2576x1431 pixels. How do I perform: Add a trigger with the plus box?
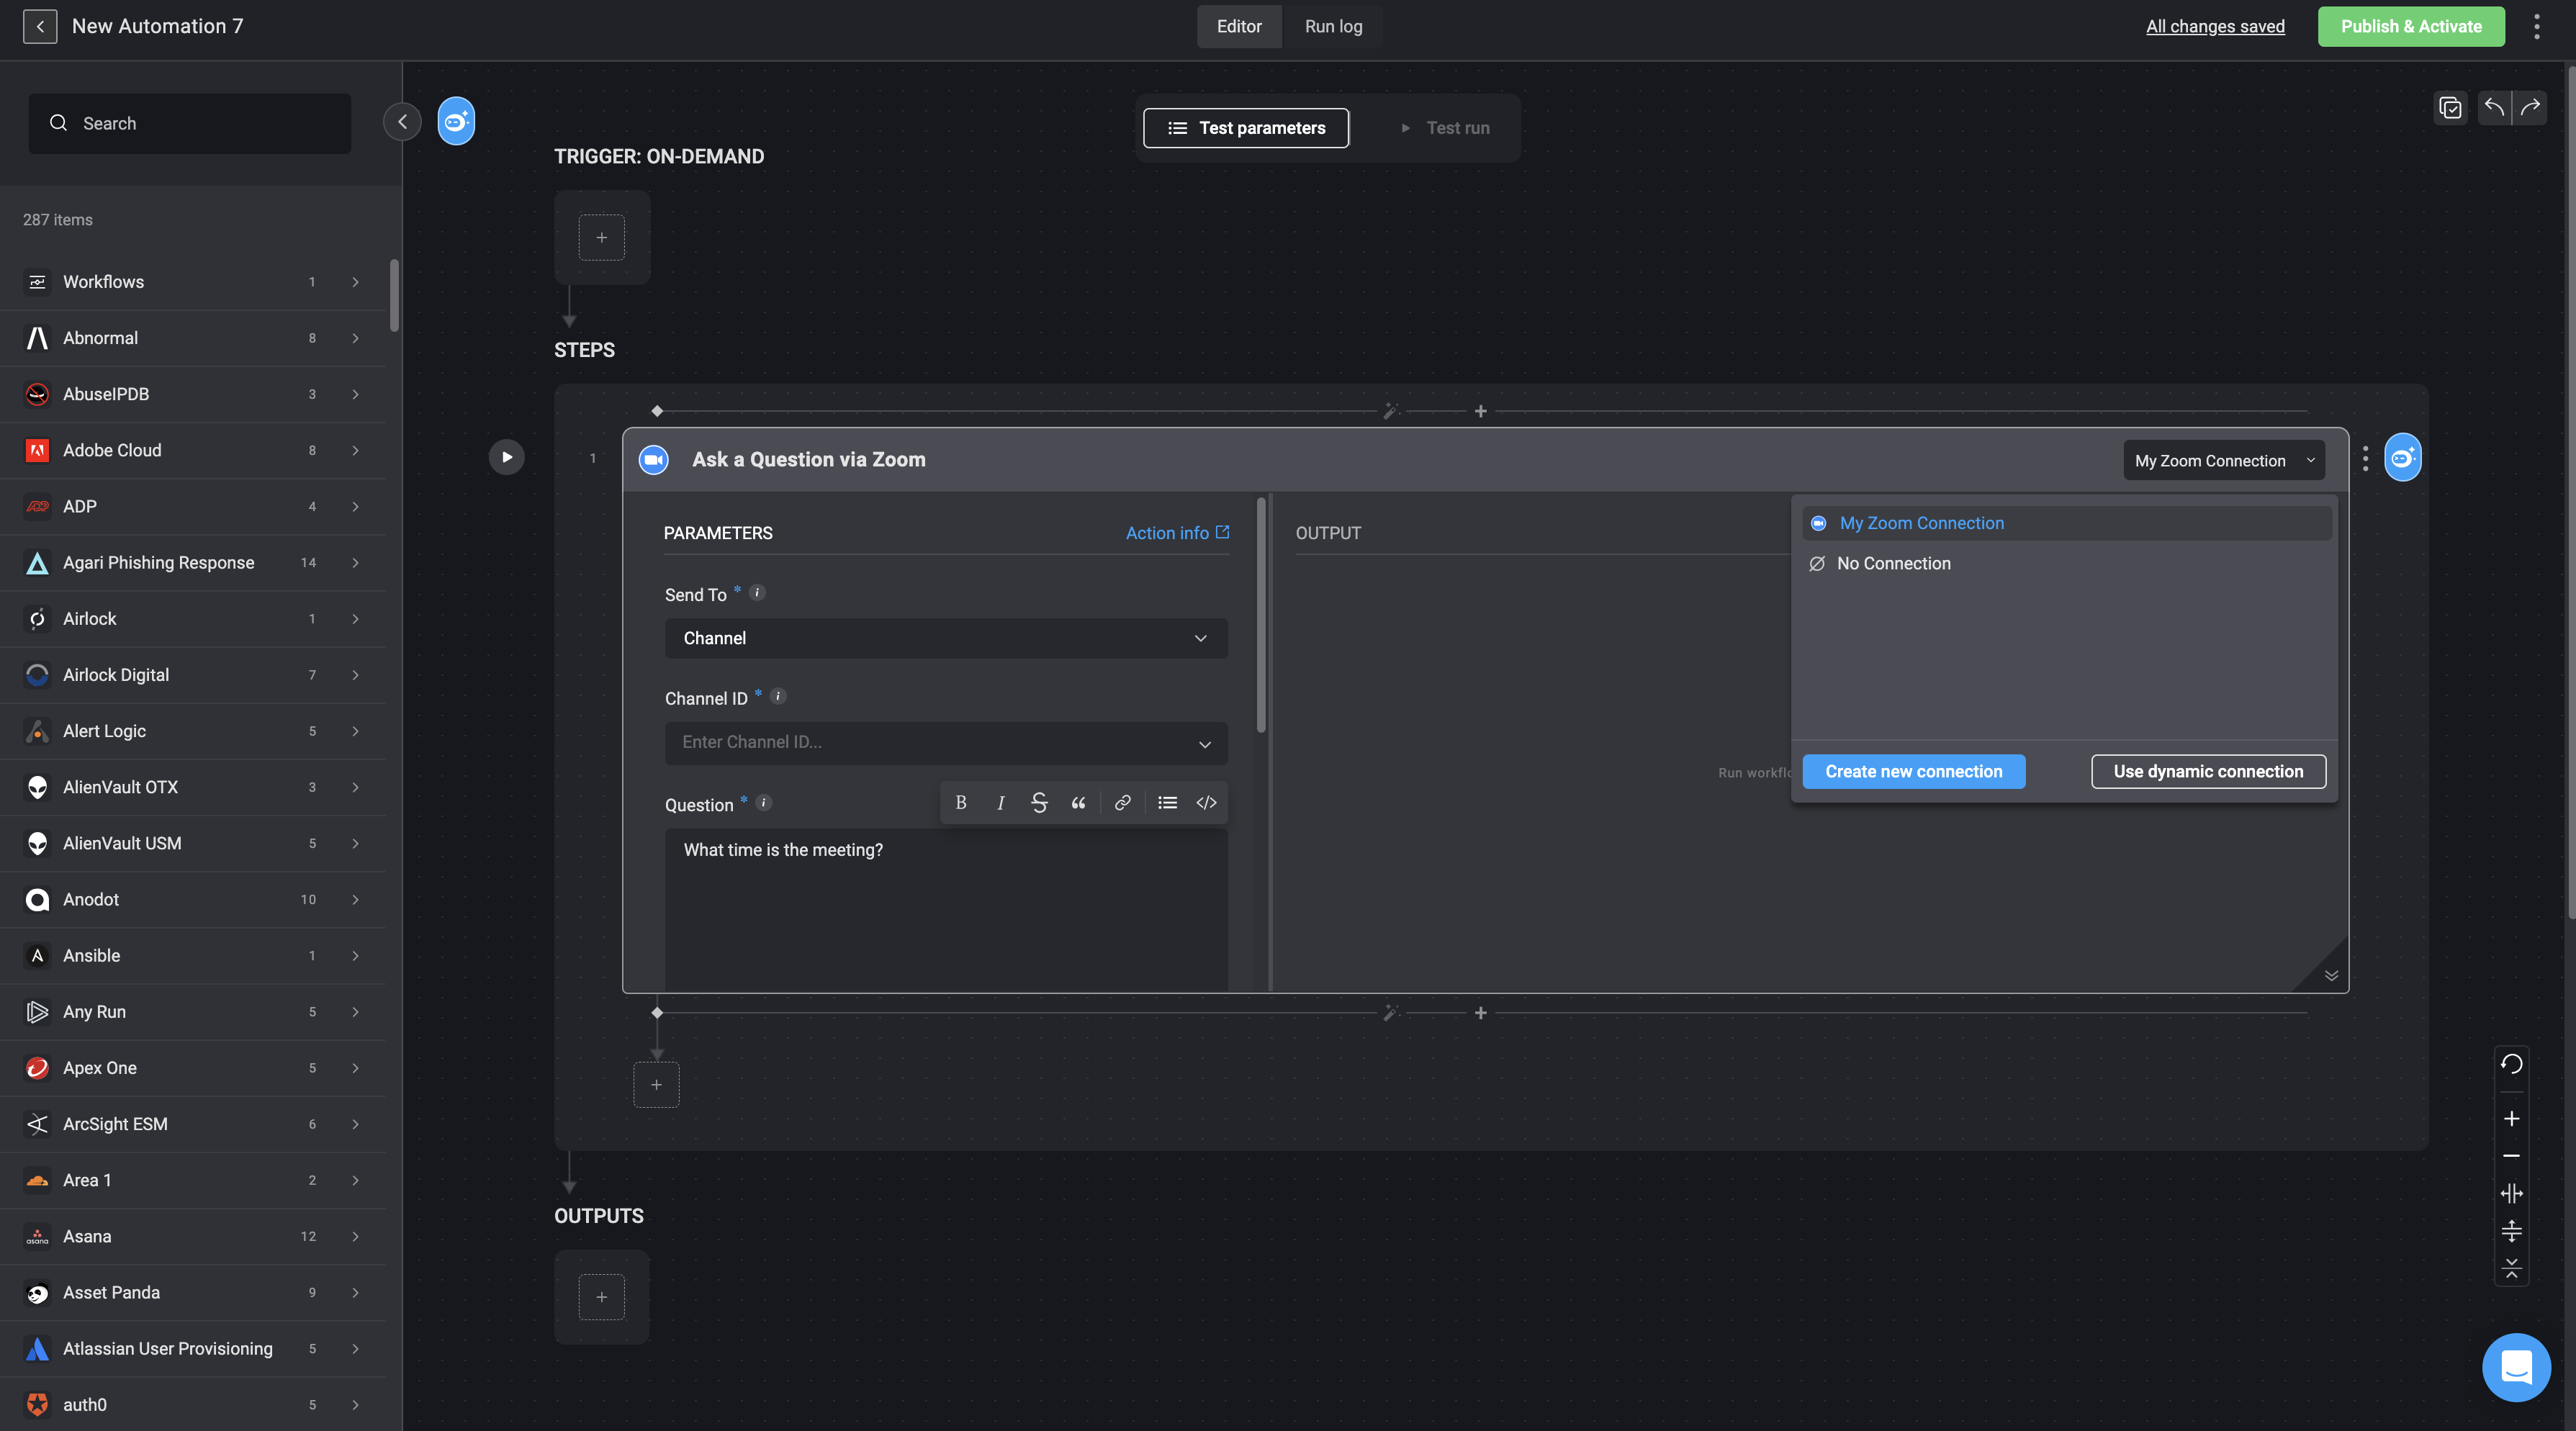coord(602,238)
